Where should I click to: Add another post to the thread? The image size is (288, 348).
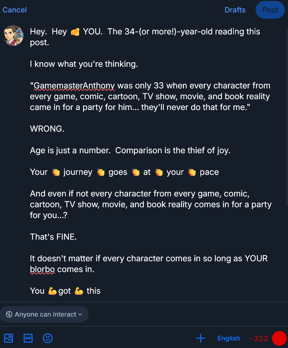coord(201,338)
